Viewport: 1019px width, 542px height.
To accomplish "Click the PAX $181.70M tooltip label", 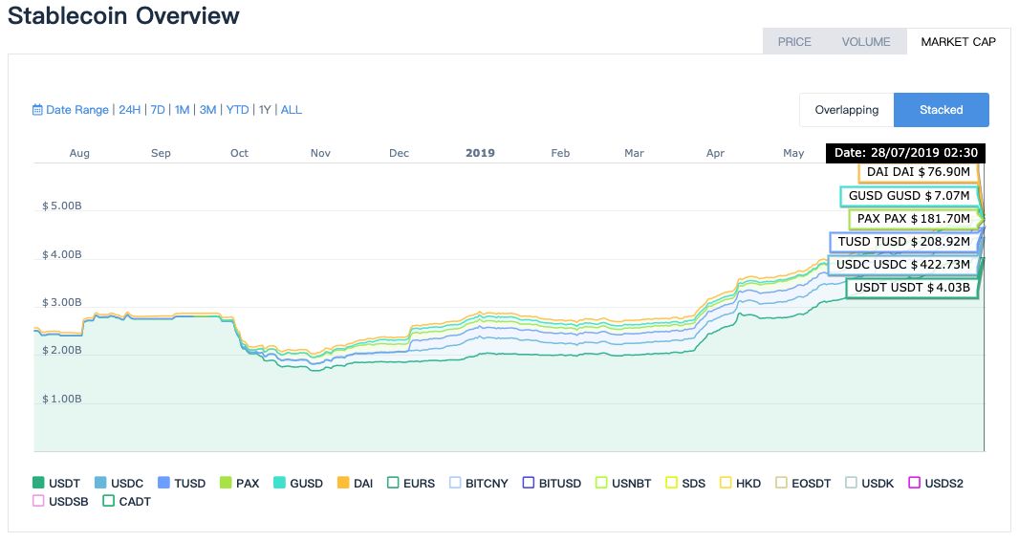I will coord(913,218).
